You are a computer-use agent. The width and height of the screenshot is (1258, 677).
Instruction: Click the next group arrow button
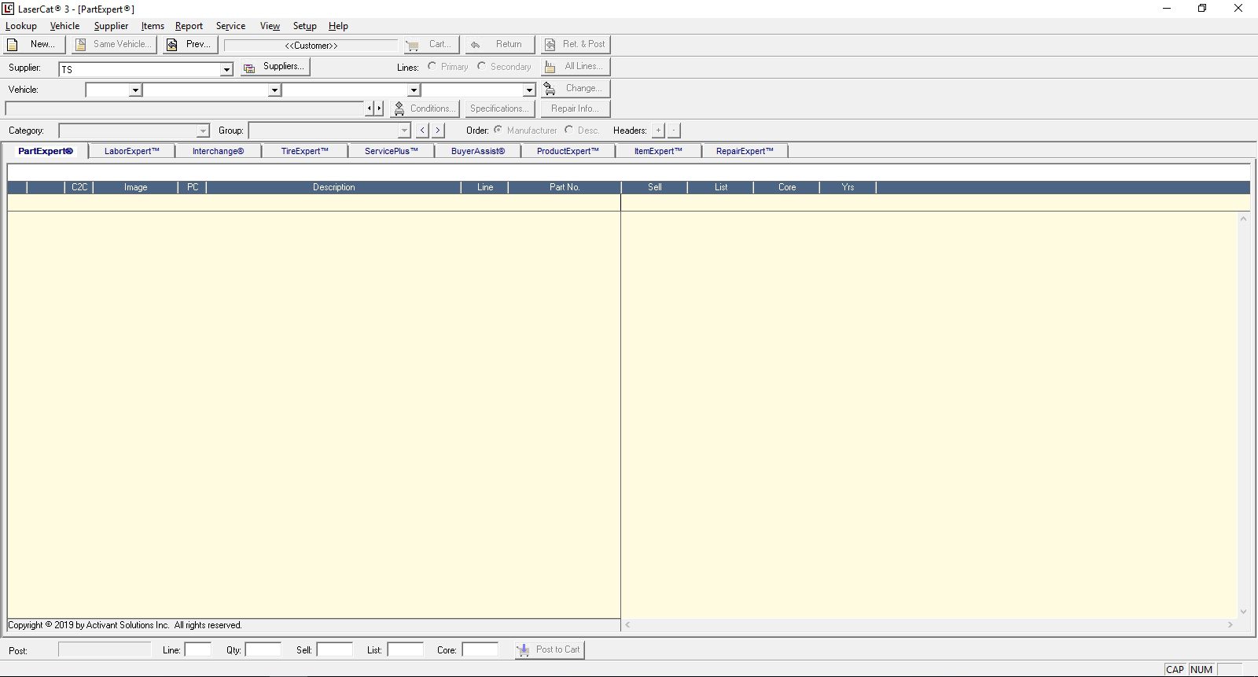[x=438, y=131]
